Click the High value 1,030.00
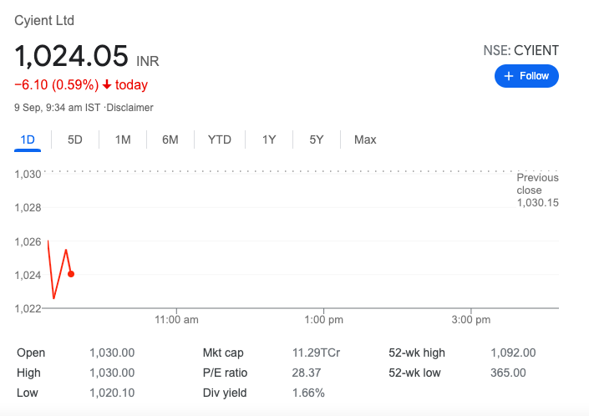589x416 pixels. click(x=112, y=373)
